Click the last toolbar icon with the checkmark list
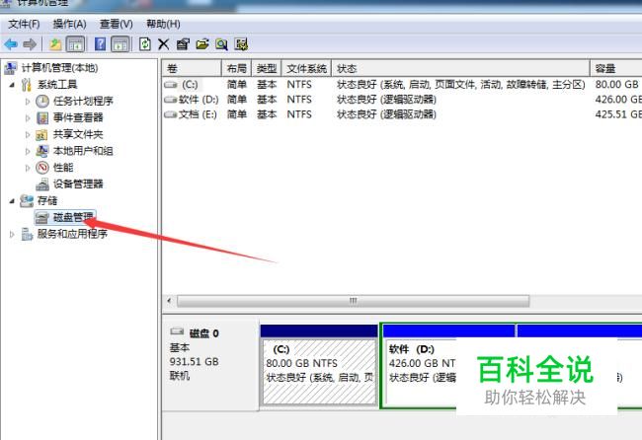Screen dimensions: 642x440 tap(241, 44)
